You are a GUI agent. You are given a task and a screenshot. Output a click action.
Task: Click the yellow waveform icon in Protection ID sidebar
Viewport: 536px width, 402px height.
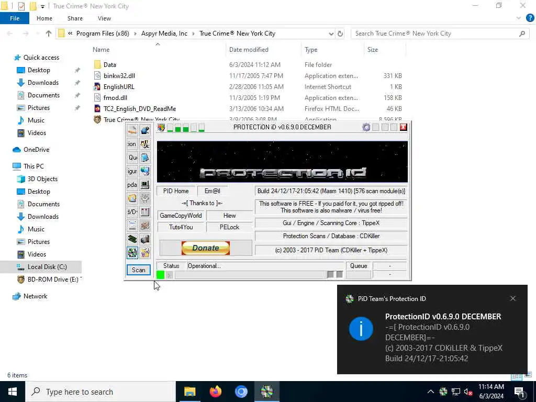145,144
